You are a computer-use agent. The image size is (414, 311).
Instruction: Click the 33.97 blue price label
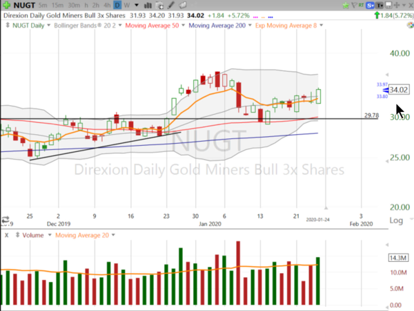pyautogui.click(x=382, y=84)
